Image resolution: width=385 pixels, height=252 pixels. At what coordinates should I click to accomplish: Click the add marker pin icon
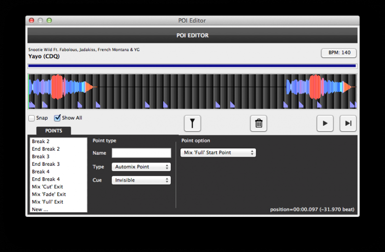click(192, 123)
